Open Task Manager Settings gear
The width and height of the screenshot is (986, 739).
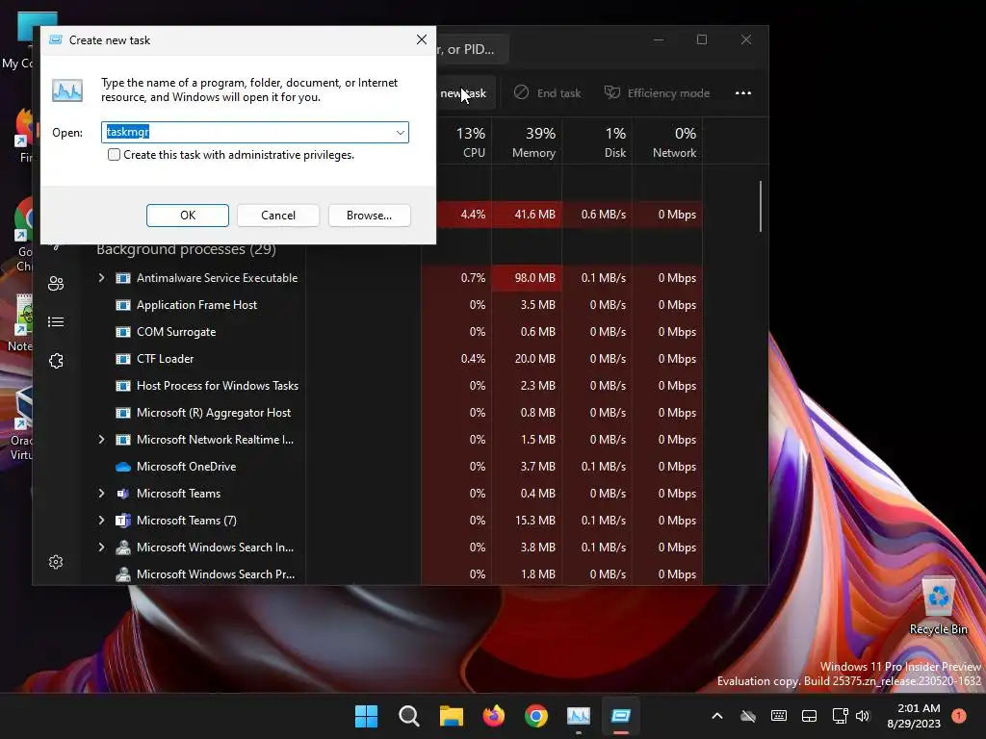point(56,562)
